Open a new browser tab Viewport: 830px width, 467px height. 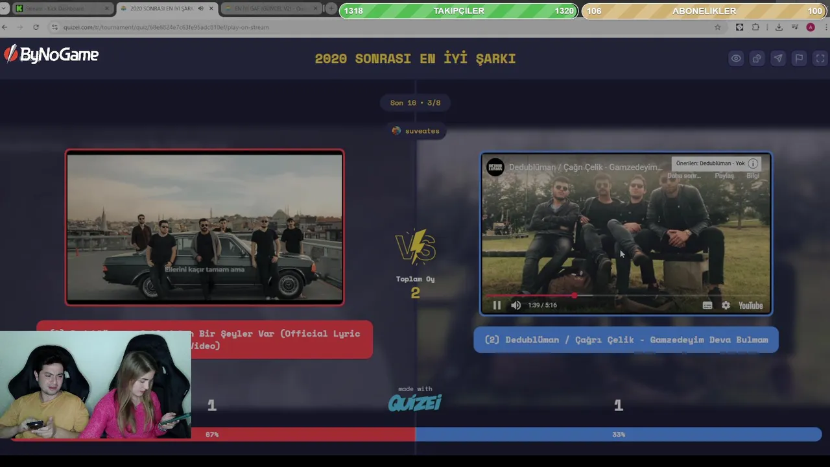(x=331, y=8)
